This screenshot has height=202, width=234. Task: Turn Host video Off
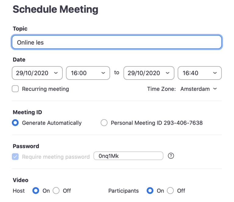[x=56, y=191]
